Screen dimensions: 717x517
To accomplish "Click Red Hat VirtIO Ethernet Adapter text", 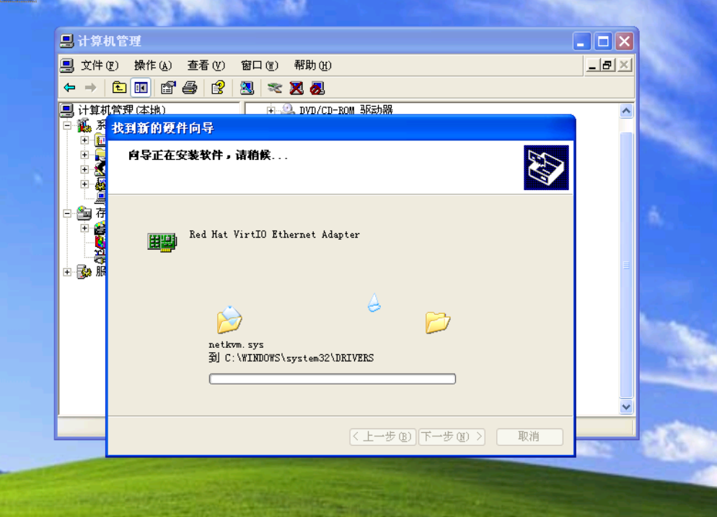I will pyautogui.click(x=274, y=235).
